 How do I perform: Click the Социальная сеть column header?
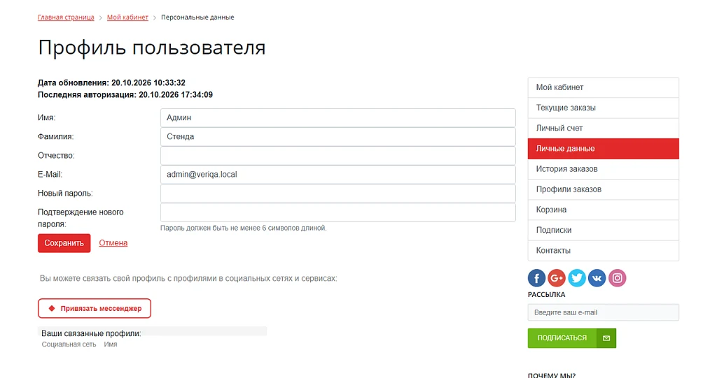[x=69, y=344]
